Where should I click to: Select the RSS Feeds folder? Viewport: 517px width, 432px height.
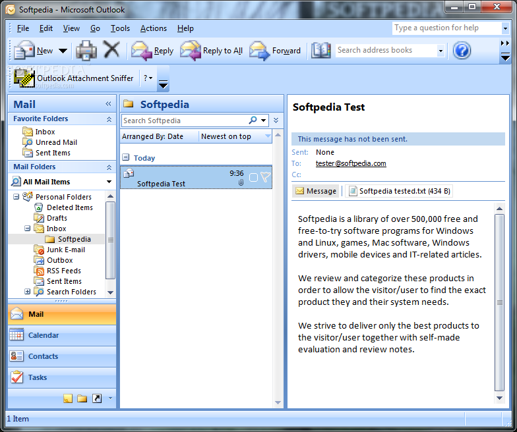point(57,271)
